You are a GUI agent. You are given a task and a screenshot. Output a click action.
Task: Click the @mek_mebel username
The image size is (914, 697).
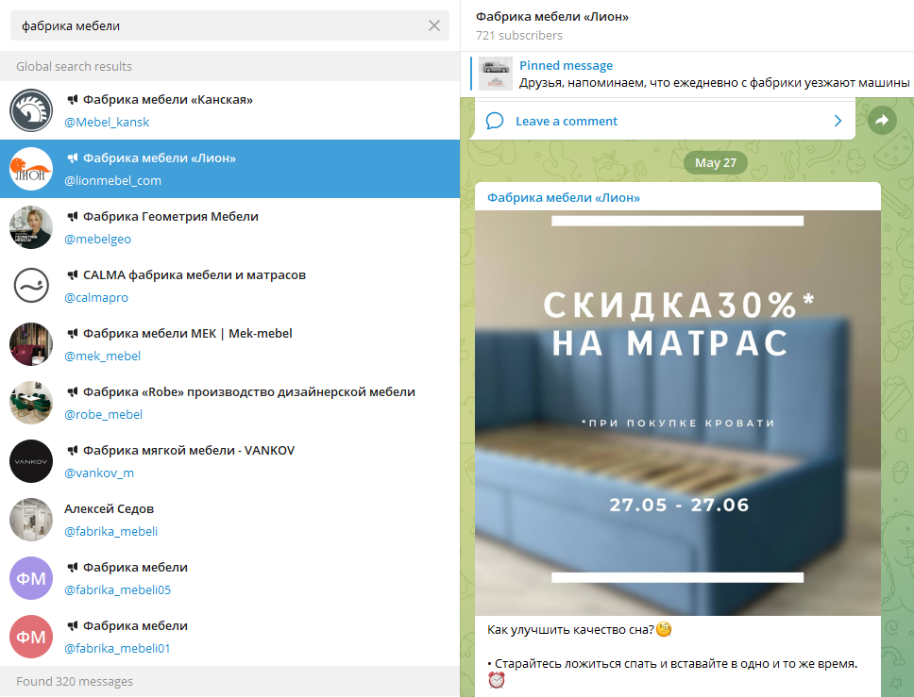(102, 357)
